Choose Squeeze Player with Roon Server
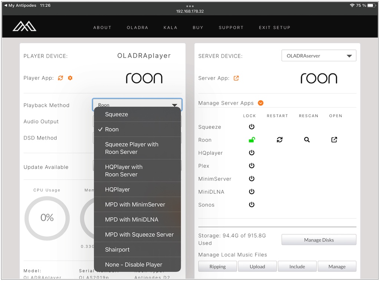This screenshot has width=380, height=281. 137,148
